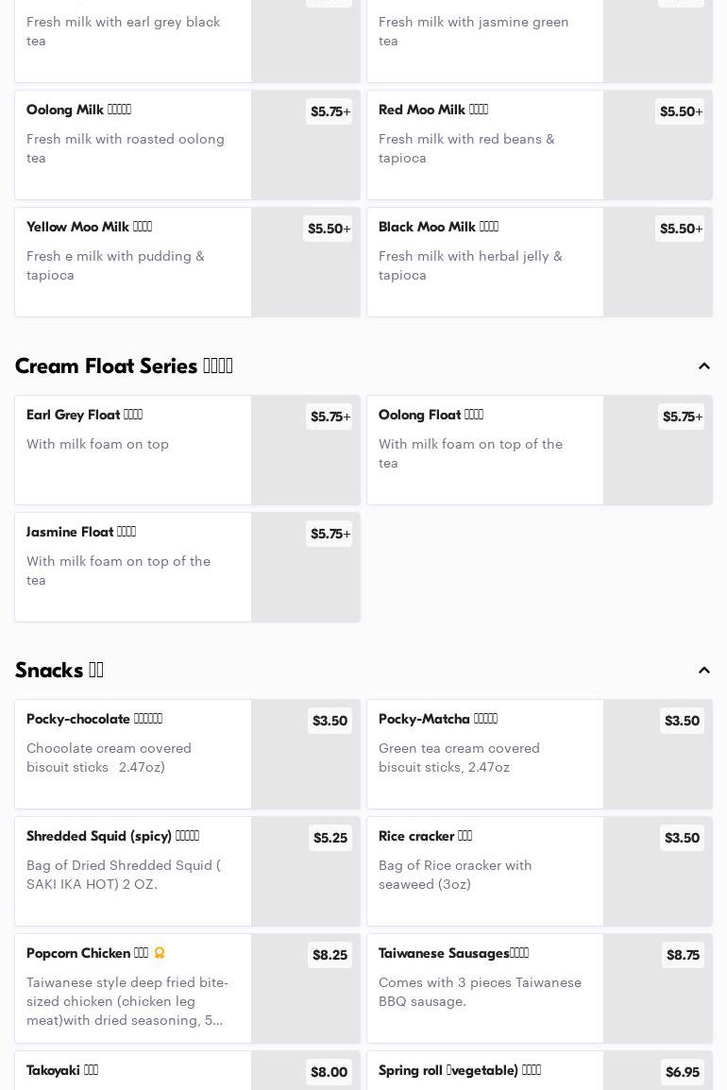Click the Pocky-Matcha $3.50 price
This screenshot has width=727, height=1090.
coord(682,721)
